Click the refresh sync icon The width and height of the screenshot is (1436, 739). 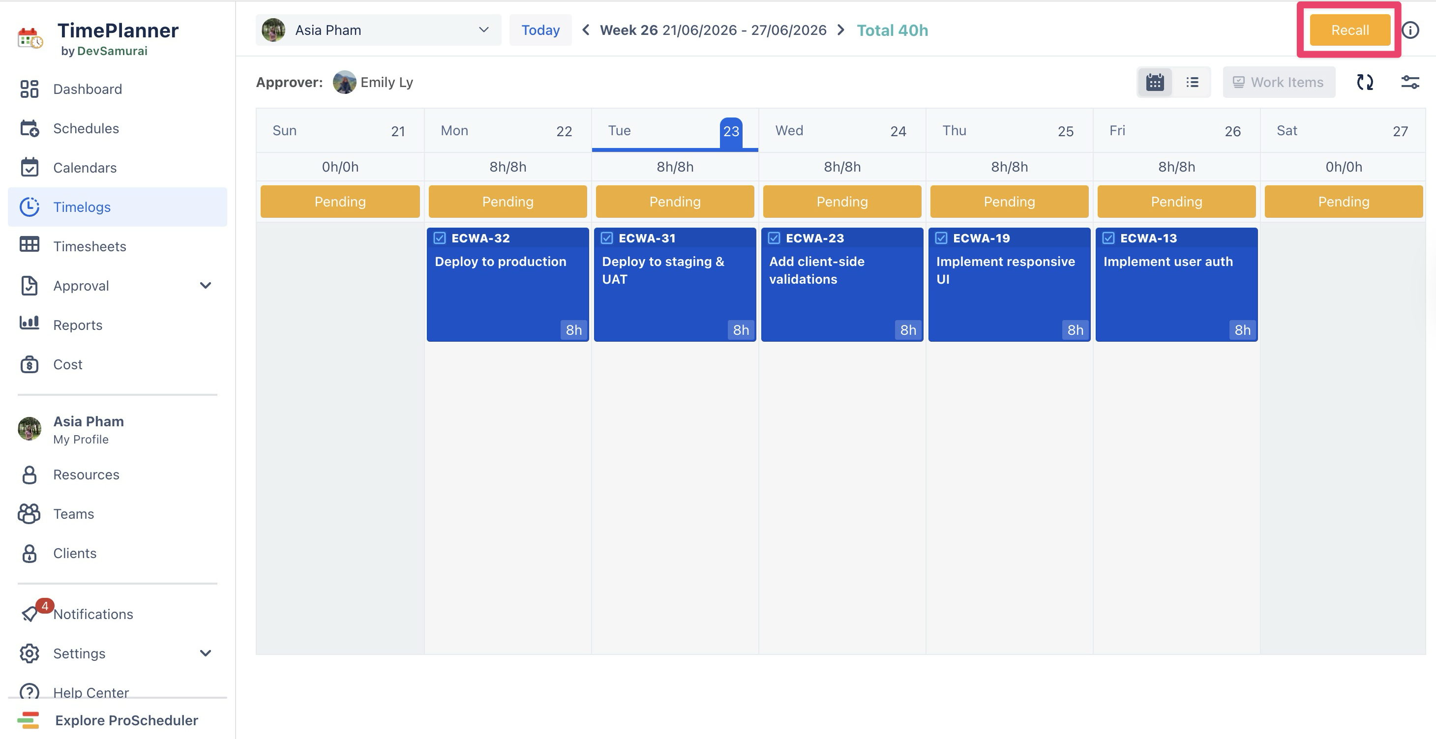point(1365,83)
